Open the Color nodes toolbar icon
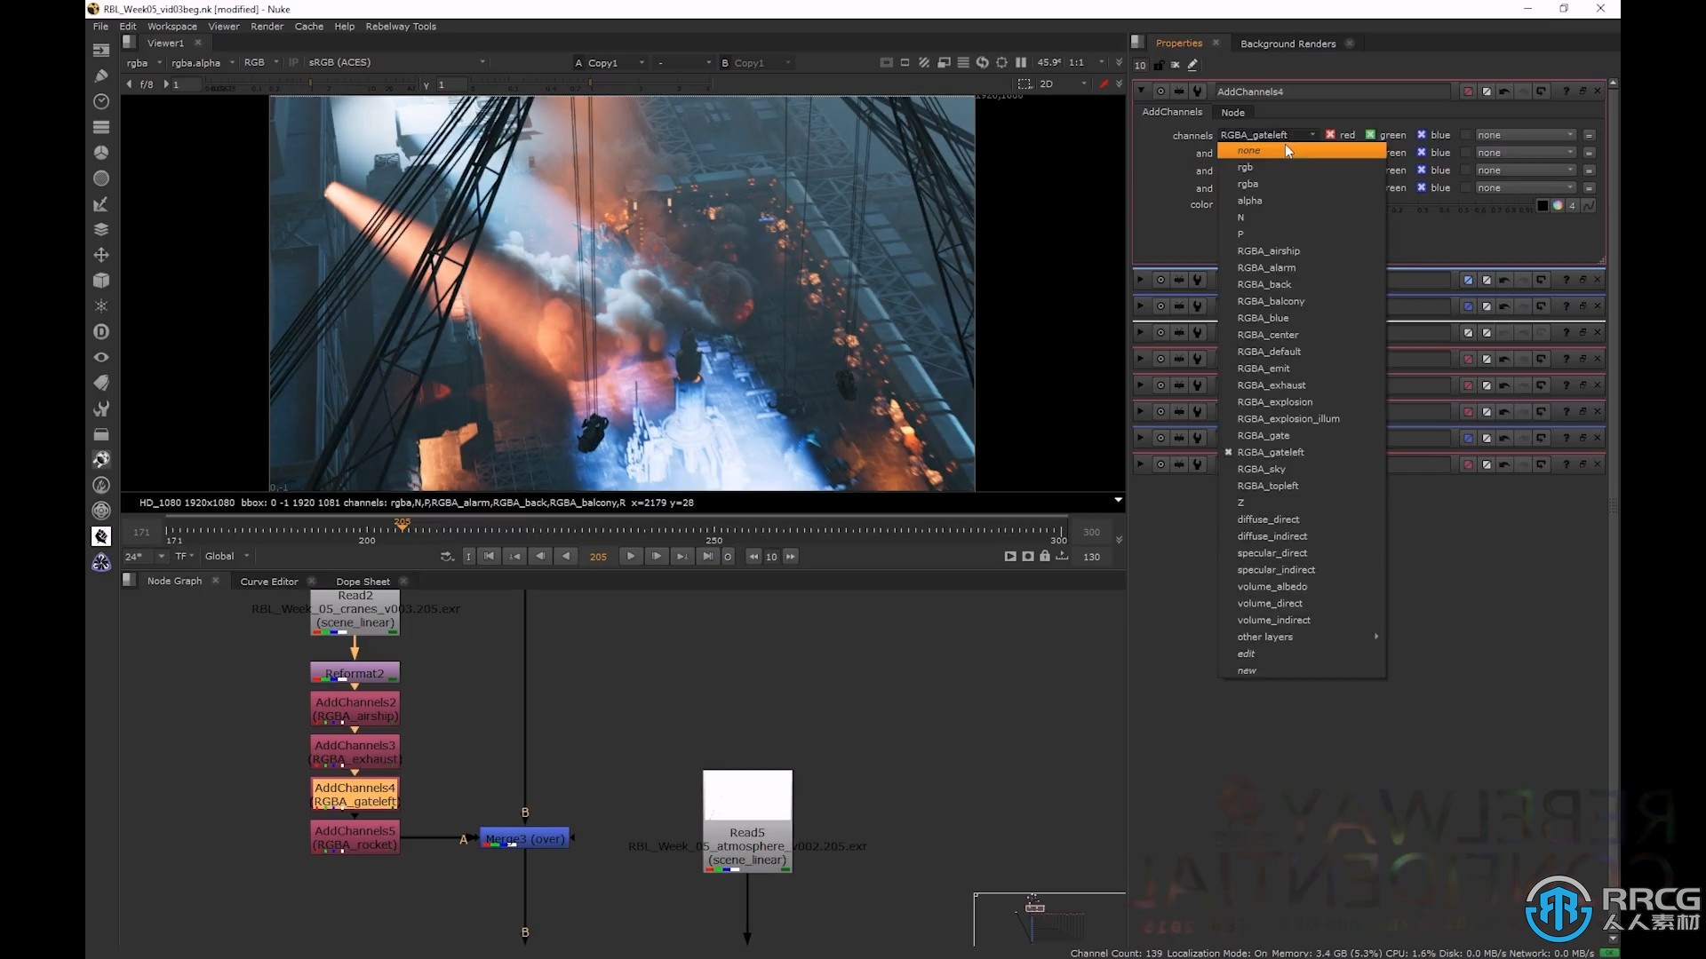Image resolution: width=1706 pixels, height=959 pixels. pyautogui.click(x=101, y=153)
